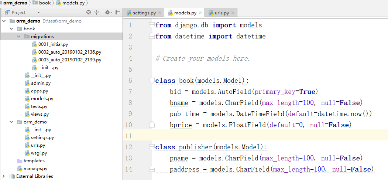
Task: Collapse the book folder arrow
Action: point(11,29)
